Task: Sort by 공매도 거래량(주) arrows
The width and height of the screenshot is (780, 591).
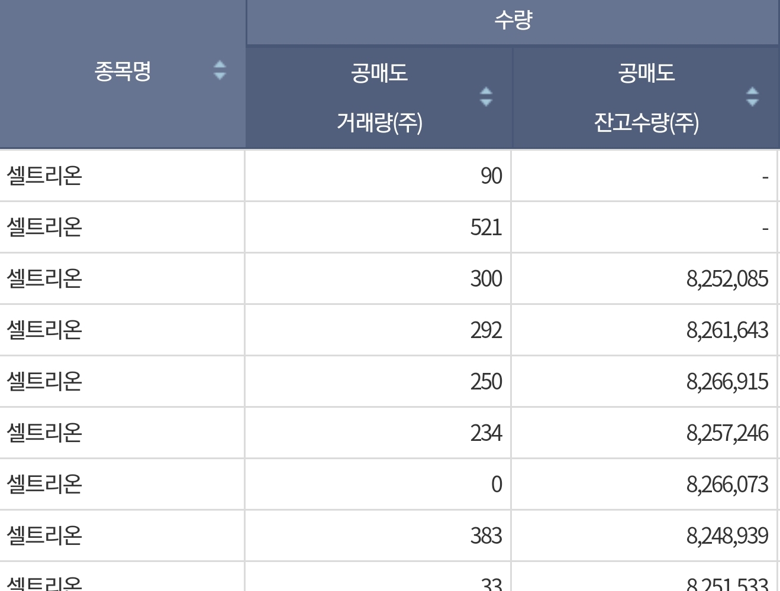Action: pyautogui.click(x=486, y=97)
